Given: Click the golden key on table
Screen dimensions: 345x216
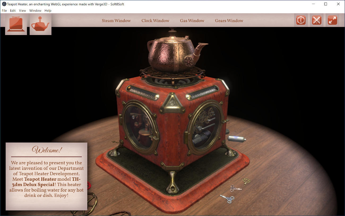Looking at the screenshot, I should tap(247, 182).
